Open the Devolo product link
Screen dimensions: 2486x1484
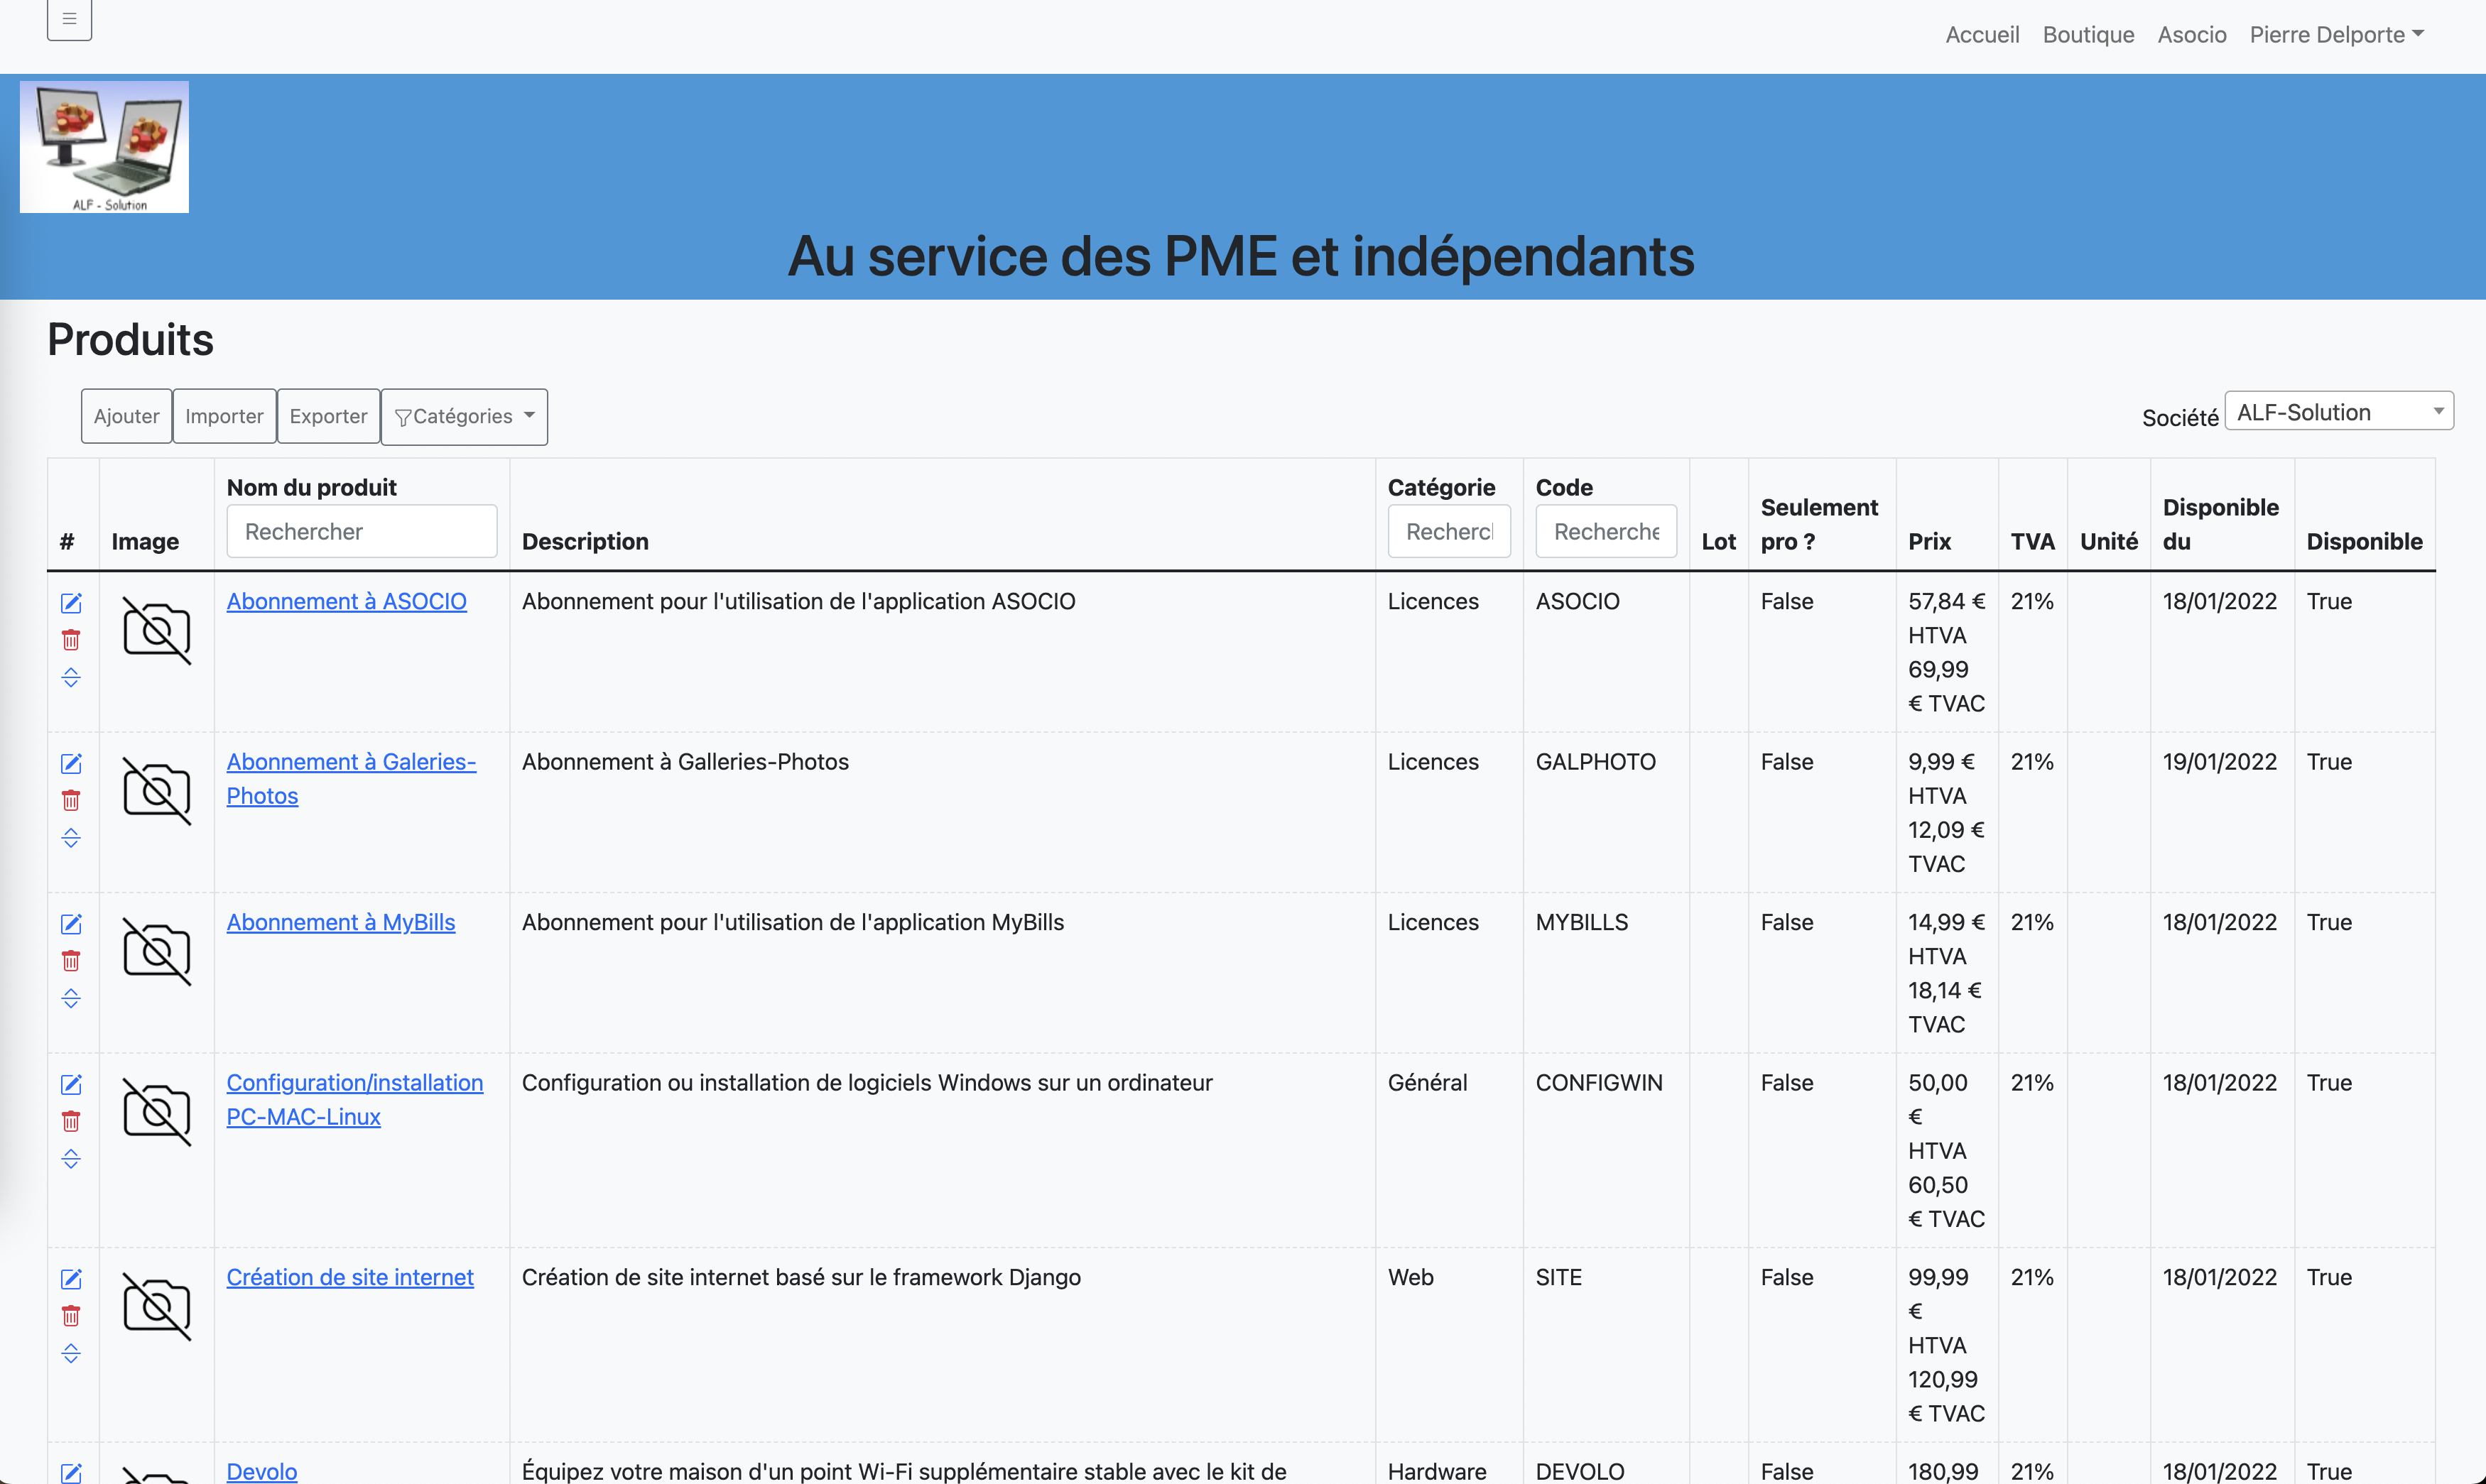261,1472
